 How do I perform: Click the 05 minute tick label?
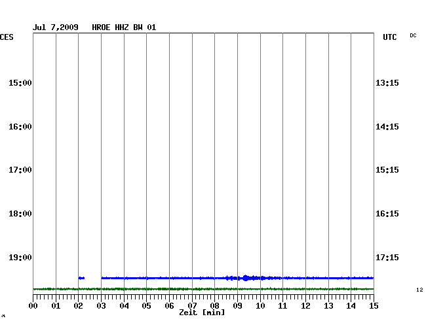tap(146, 306)
